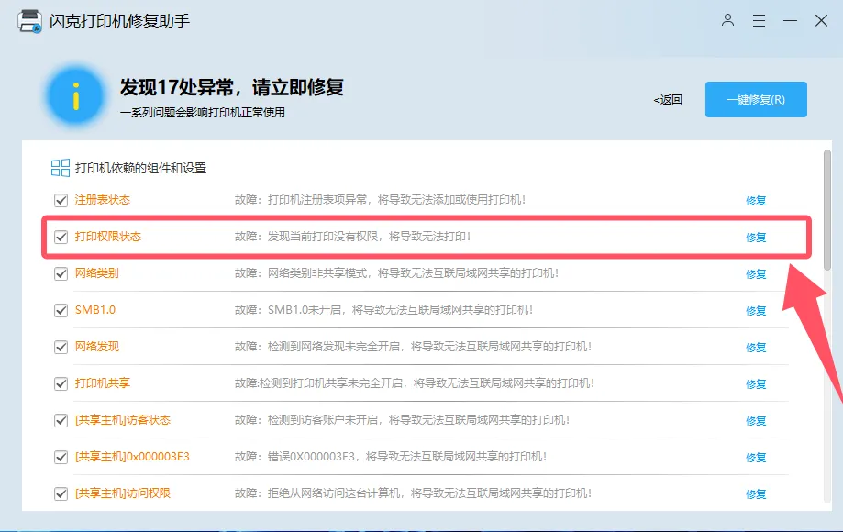843x532 pixels.
Task: Click 修复 for SMB1.0 row
Action: pyautogui.click(x=756, y=311)
